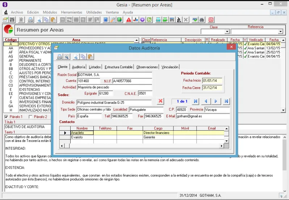Click the 'EFE' toolbar icon
Screen dimensions: 289x200
click(172, 19)
